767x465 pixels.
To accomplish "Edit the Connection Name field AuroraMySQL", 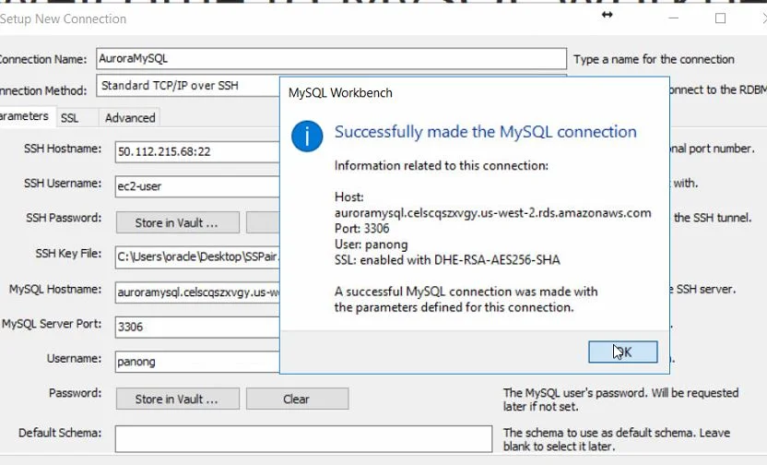I will pyautogui.click(x=331, y=59).
